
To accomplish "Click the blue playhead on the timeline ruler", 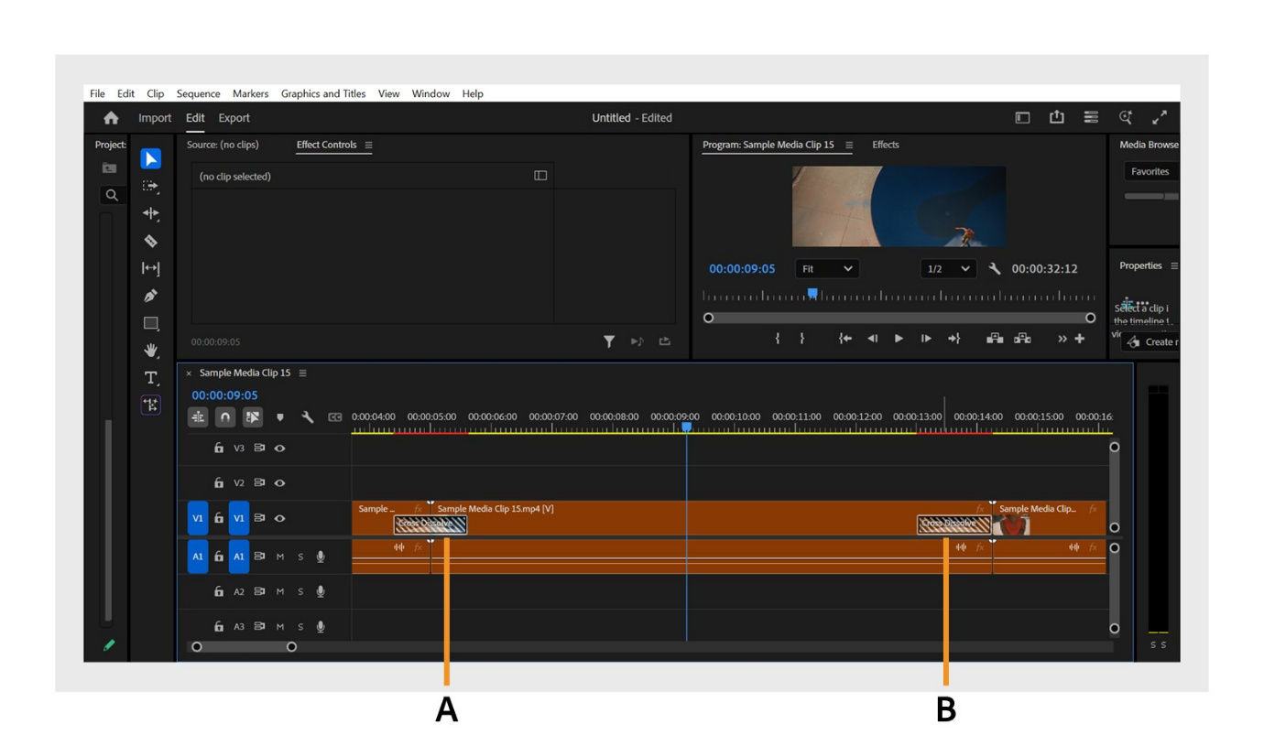I will click(x=689, y=425).
